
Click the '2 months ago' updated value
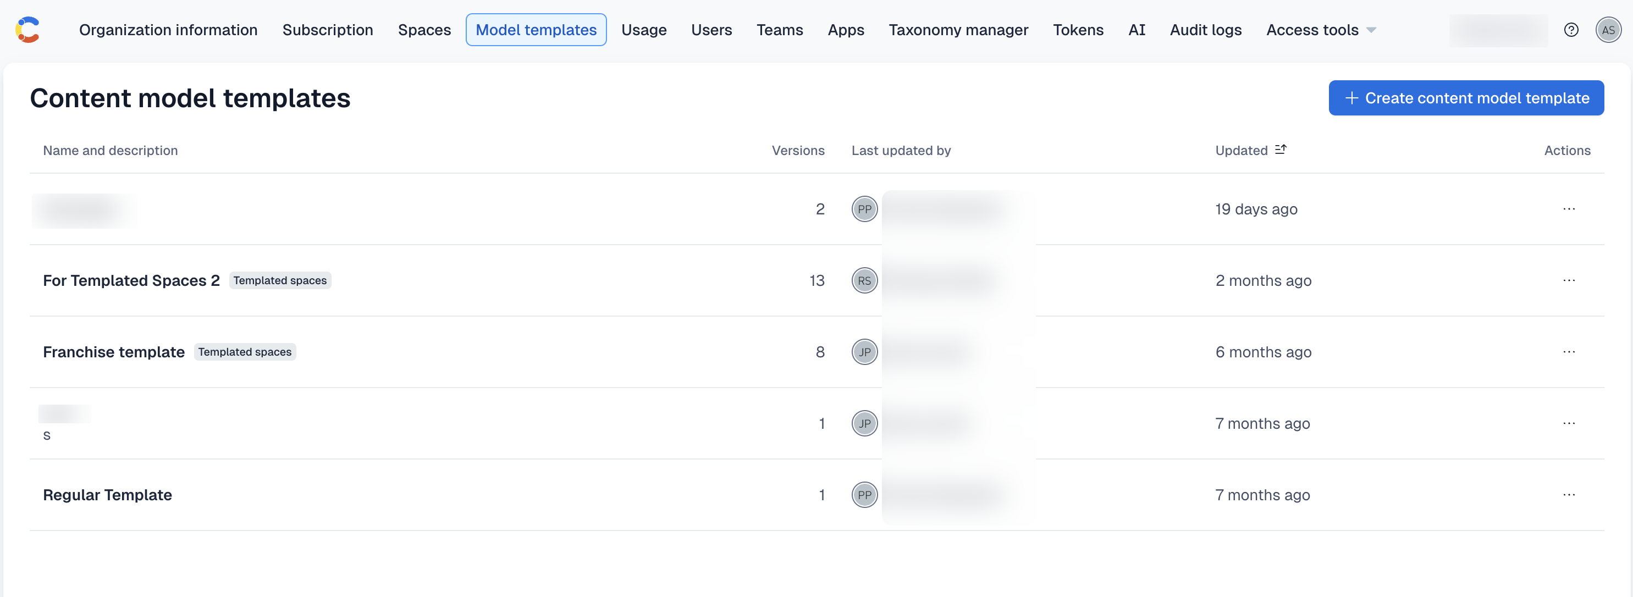pyautogui.click(x=1263, y=281)
